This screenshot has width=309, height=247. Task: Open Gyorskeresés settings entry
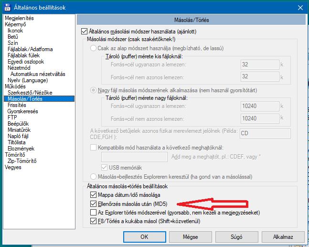pos(22,111)
